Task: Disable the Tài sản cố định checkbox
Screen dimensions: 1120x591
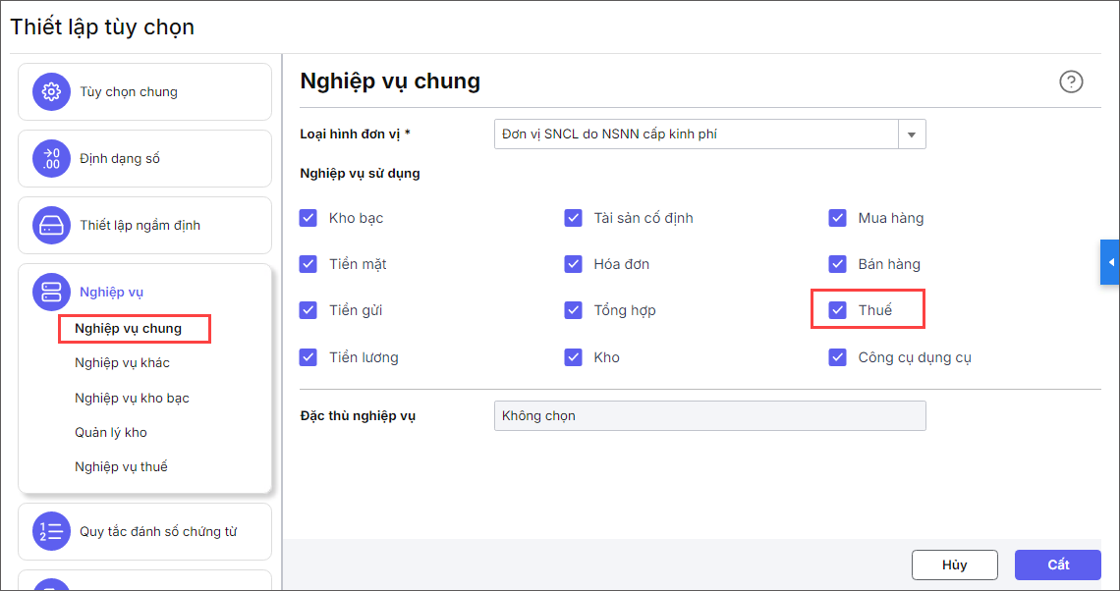Action: [x=574, y=218]
